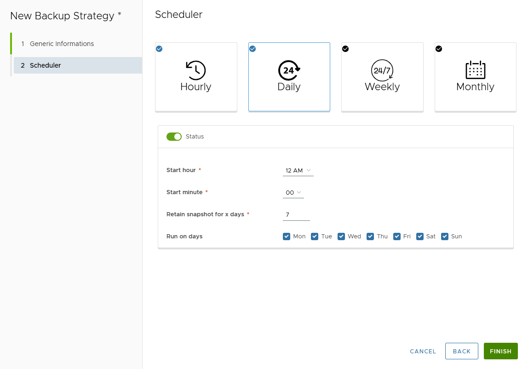Click the Finish button
528x369 pixels.
(500, 351)
